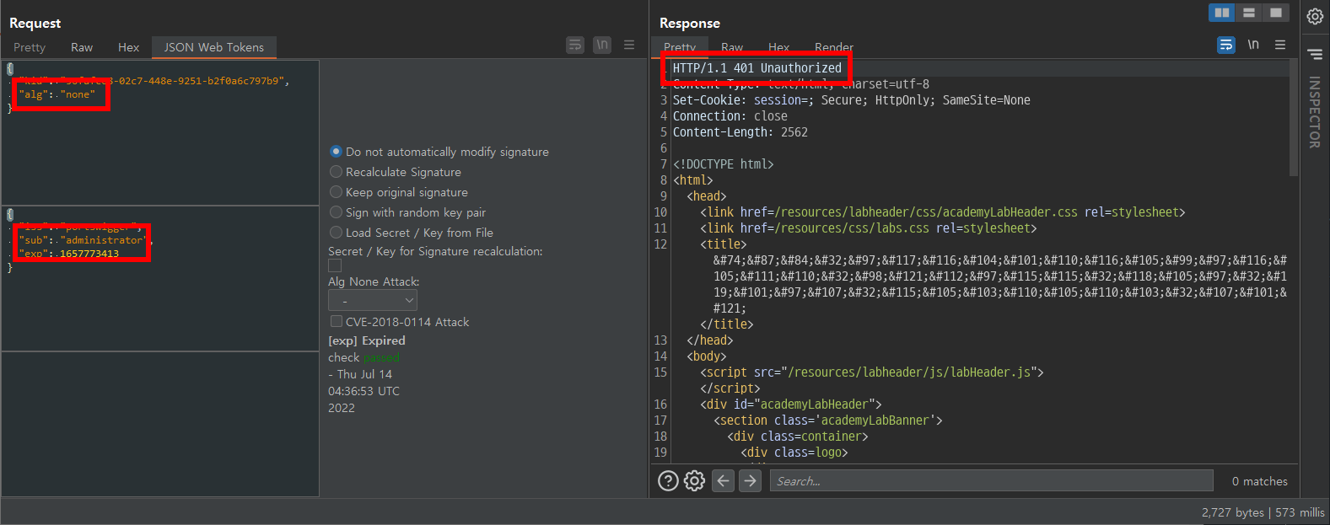Click the section class='academyLabBanner' line
This screenshot has width=1330, height=525.
click(x=828, y=421)
